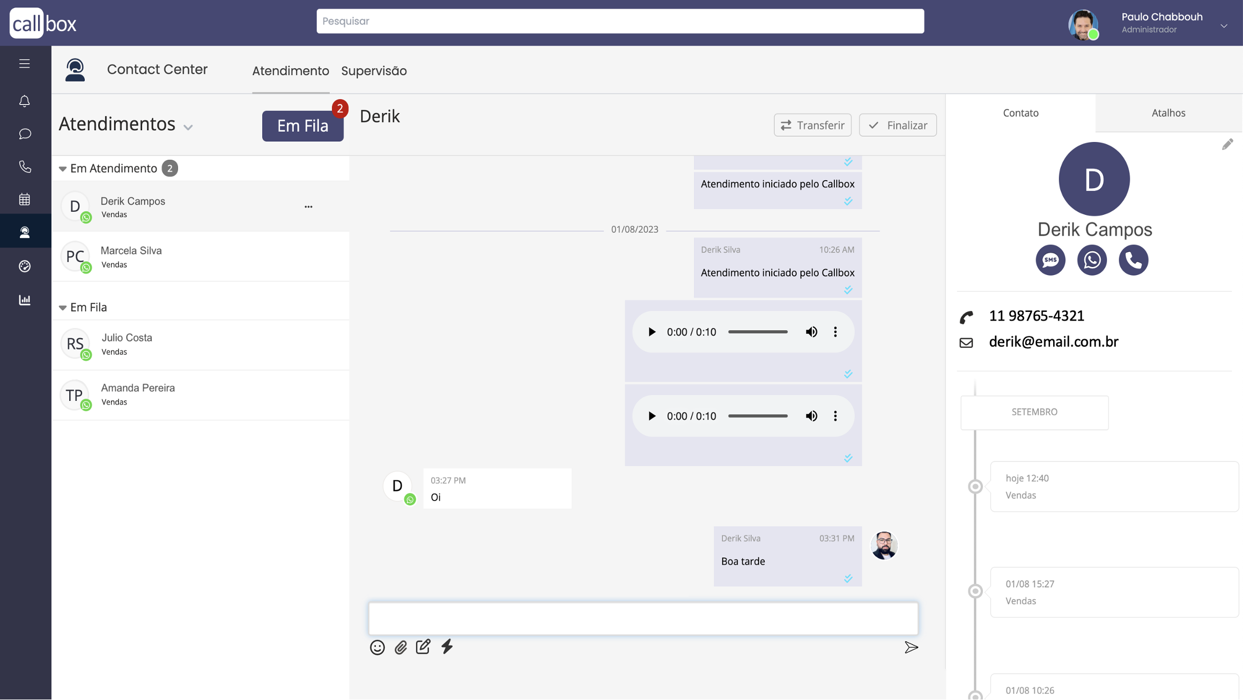The image size is (1243, 700).
Task: Click the emoji picker icon
Action: [377, 647]
